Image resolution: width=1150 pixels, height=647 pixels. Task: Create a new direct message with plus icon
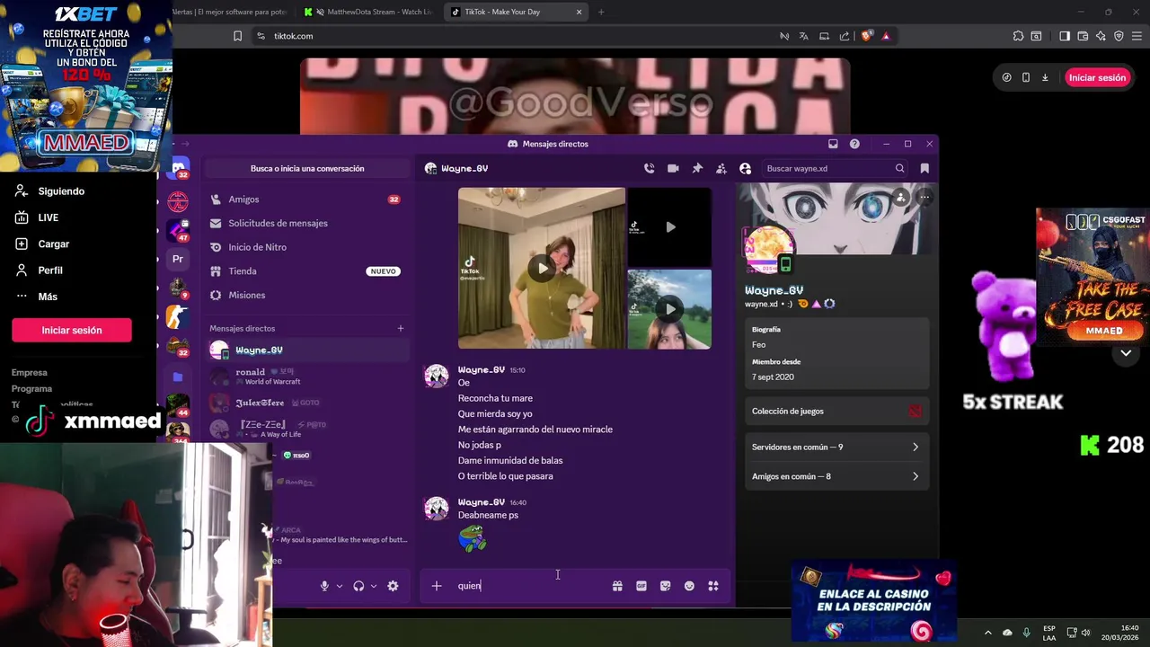[401, 328]
